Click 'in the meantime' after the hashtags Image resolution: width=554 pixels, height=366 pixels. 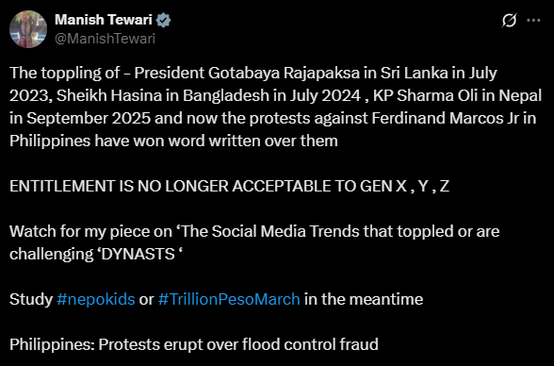point(364,299)
